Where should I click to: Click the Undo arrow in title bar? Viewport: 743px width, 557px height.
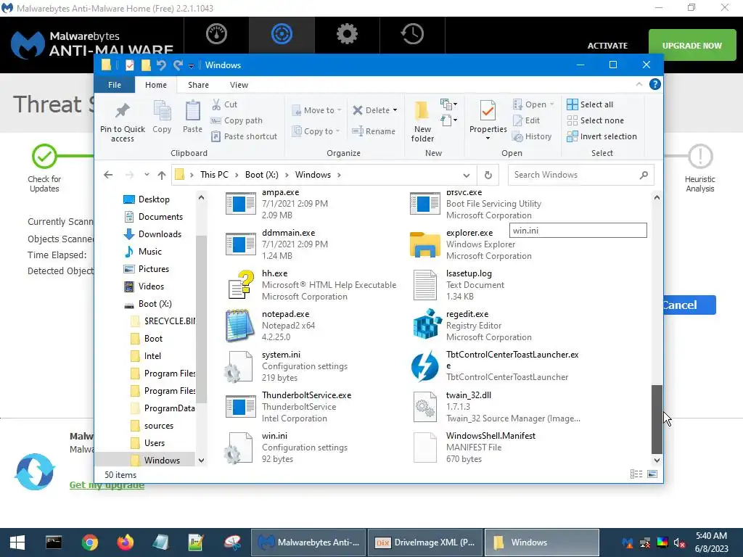[x=161, y=65]
